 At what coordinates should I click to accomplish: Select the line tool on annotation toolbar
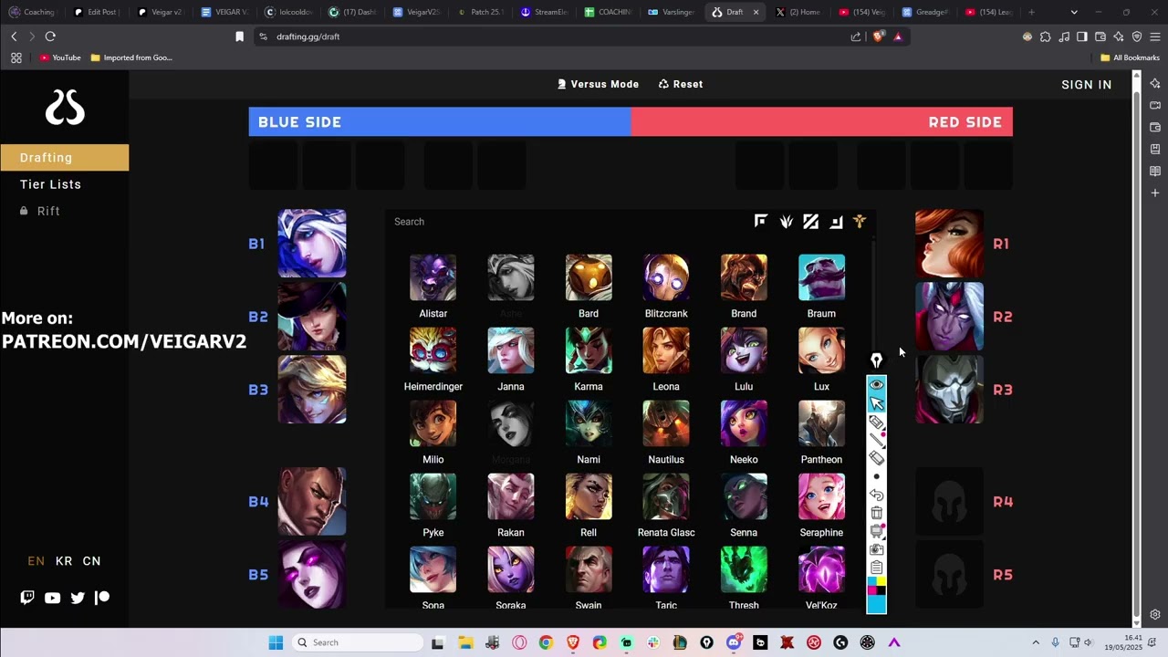pos(876,440)
